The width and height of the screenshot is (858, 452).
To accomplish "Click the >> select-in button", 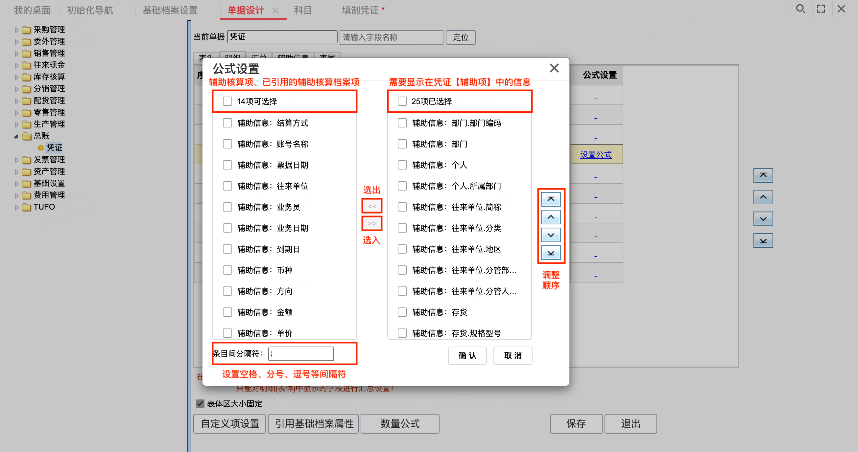I will [372, 223].
